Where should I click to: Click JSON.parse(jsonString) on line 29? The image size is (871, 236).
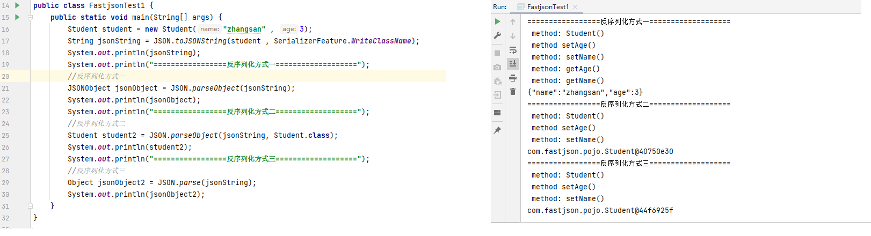(x=205, y=183)
